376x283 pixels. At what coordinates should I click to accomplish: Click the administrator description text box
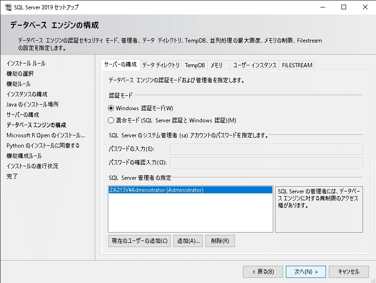[x=319, y=209]
